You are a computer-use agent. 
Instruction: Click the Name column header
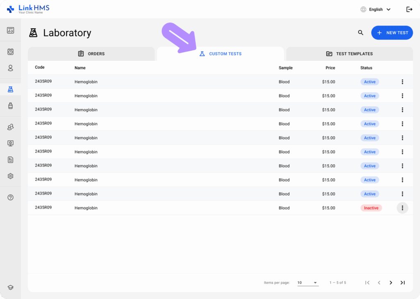[80, 68]
